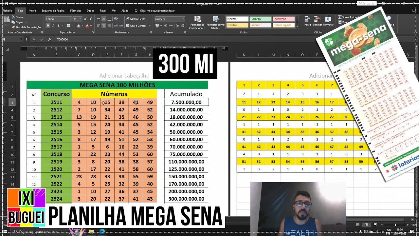Switch to the Fórmulas tab
Viewport: 419px width, 236px height.
click(x=76, y=10)
